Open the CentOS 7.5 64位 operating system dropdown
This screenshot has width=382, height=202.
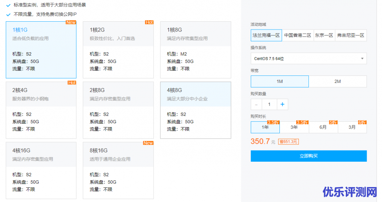309,59
